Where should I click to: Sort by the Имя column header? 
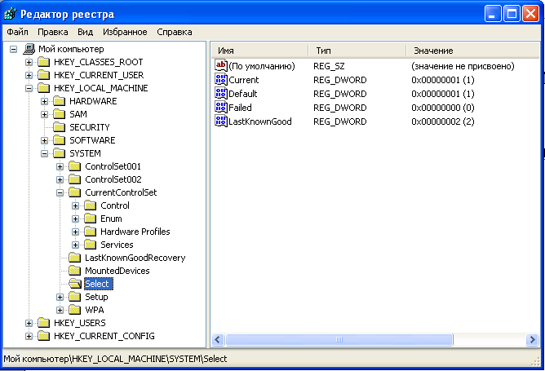tap(259, 51)
